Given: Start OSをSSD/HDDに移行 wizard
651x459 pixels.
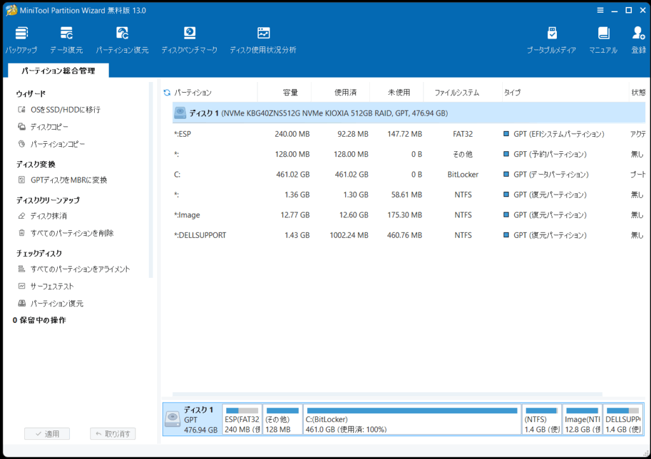Looking at the screenshot, I should 65,110.
